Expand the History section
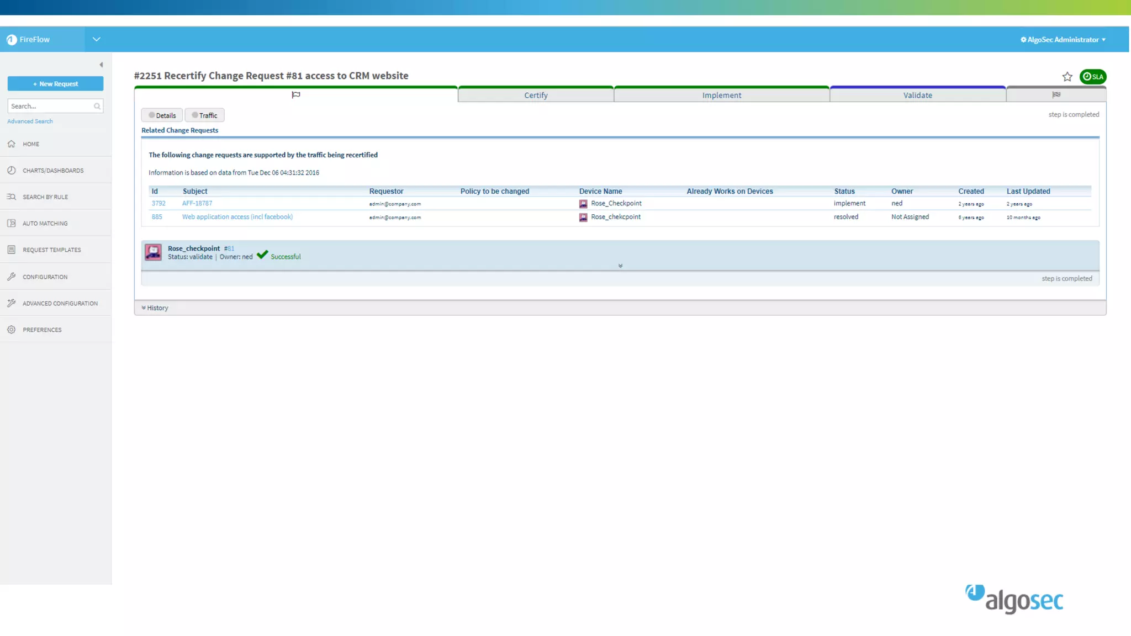Image resolution: width=1131 pixels, height=636 pixels. (155, 308)
